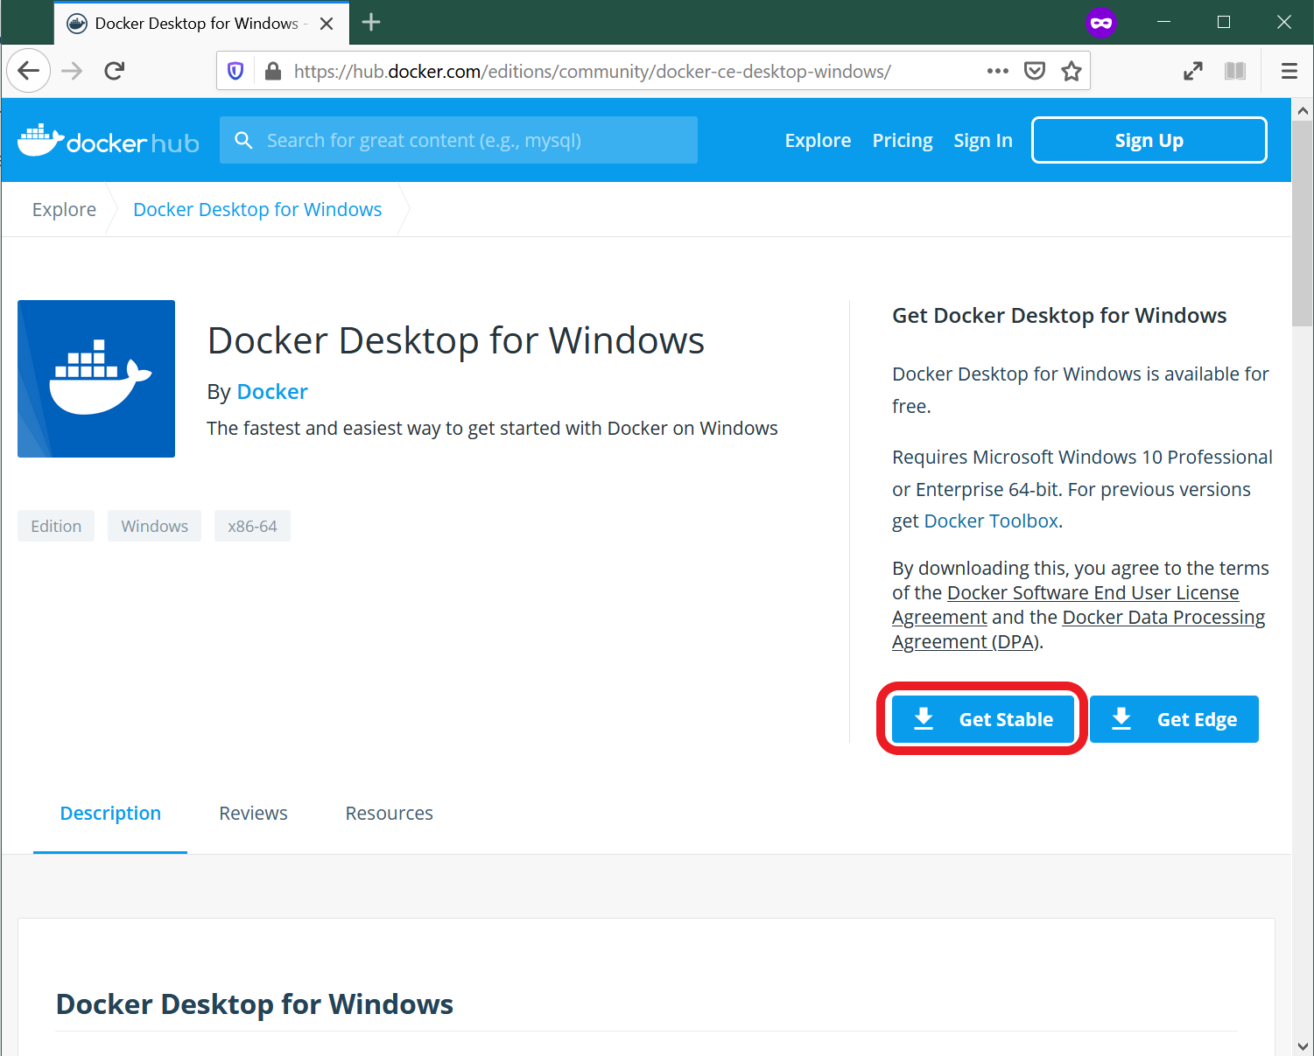Click the private browsing mask icon
1314x1056 pixels.
pos(1101,23)
